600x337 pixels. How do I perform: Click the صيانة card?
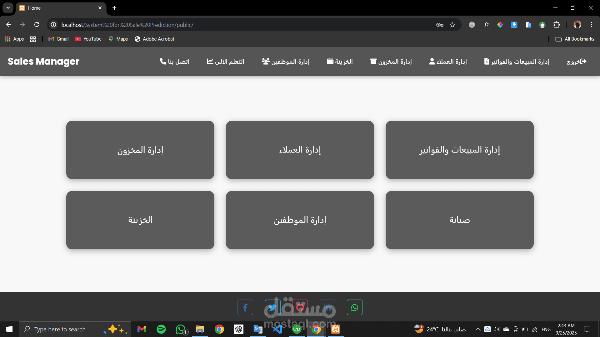pyautogui.click(x=459, y=220)
